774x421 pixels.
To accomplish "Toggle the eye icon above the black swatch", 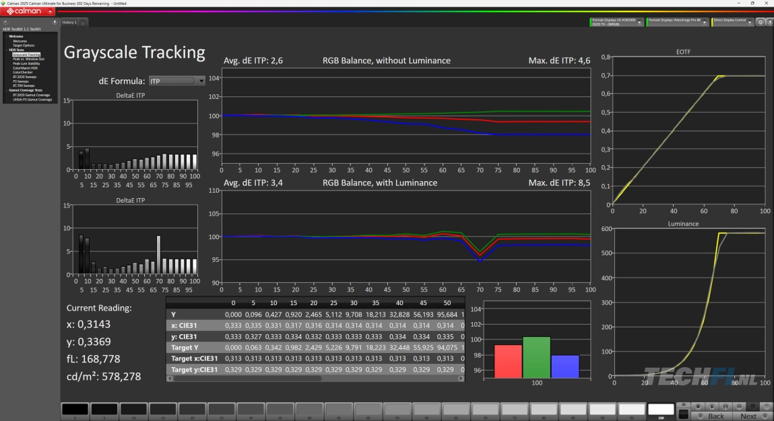I will [x=683, y=404].
